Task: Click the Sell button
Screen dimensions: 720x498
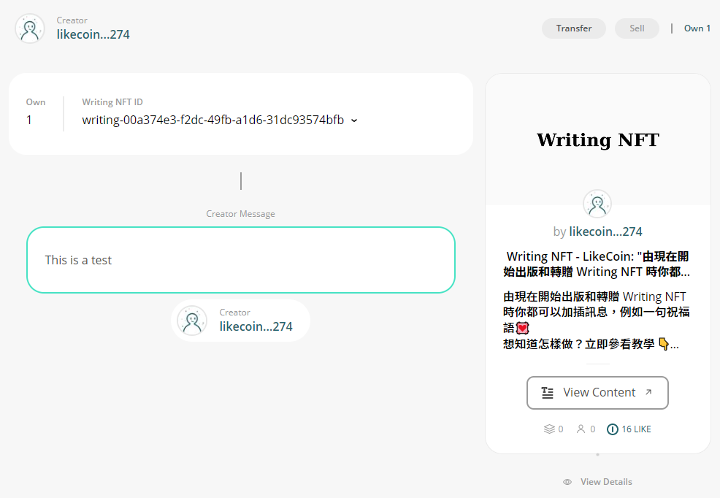Action: coord(637,28)
